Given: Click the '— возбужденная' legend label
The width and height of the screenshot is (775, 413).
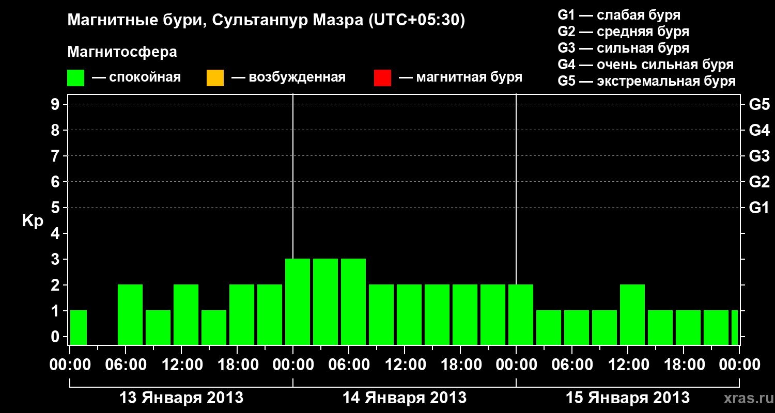Looking at the screenshot, I should (288, 78).
